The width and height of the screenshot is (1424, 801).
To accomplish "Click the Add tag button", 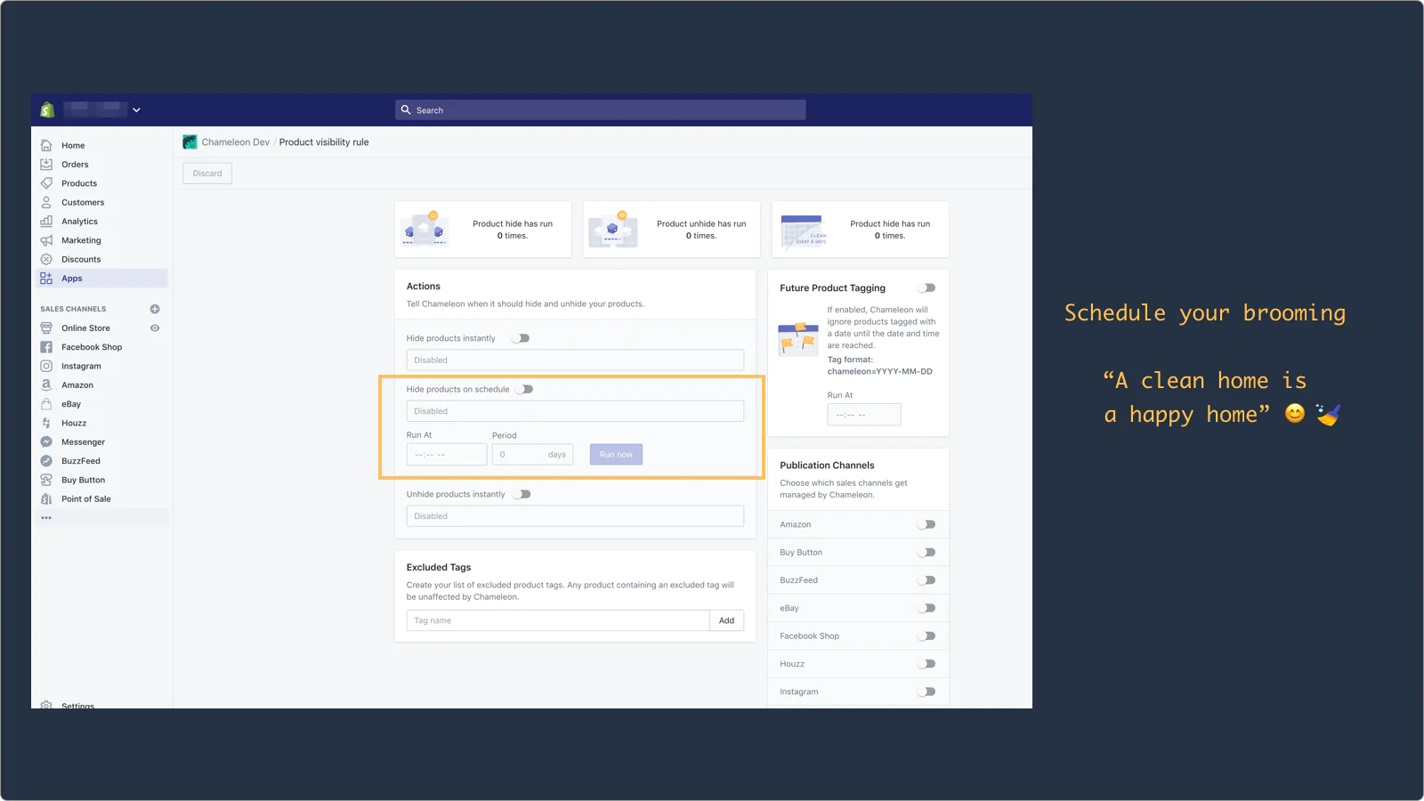I will pos(726,621).
